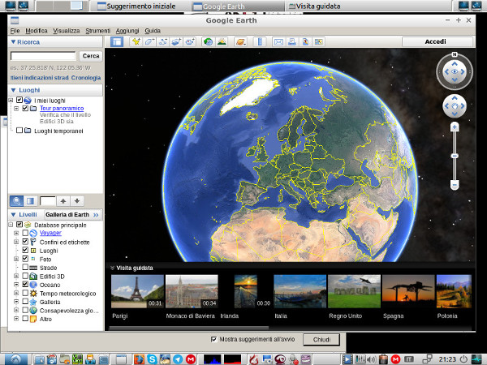
Task: Click the eye center of look joystick
Action: point(455,71)
